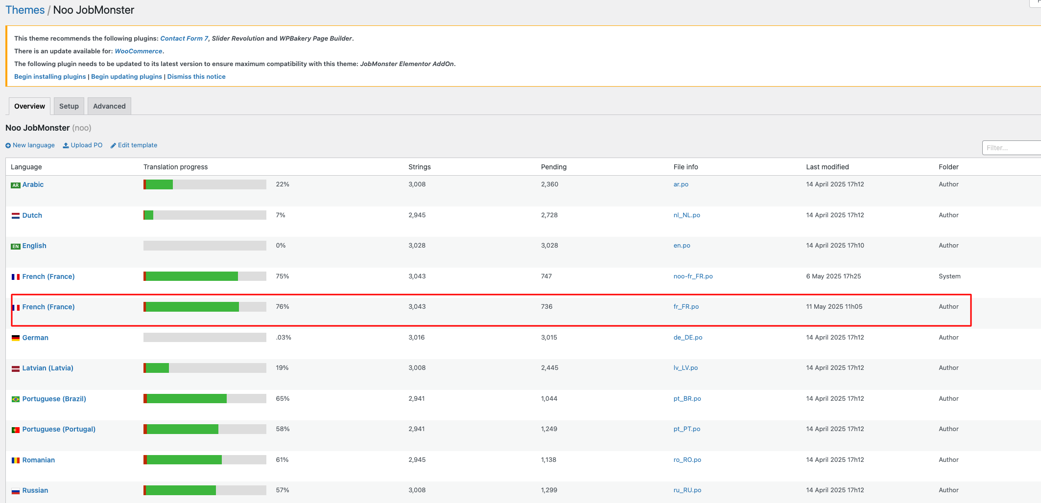Click the English EN flag icon
The width and height of the screenshot is (1041, 503).
(16, 246)
